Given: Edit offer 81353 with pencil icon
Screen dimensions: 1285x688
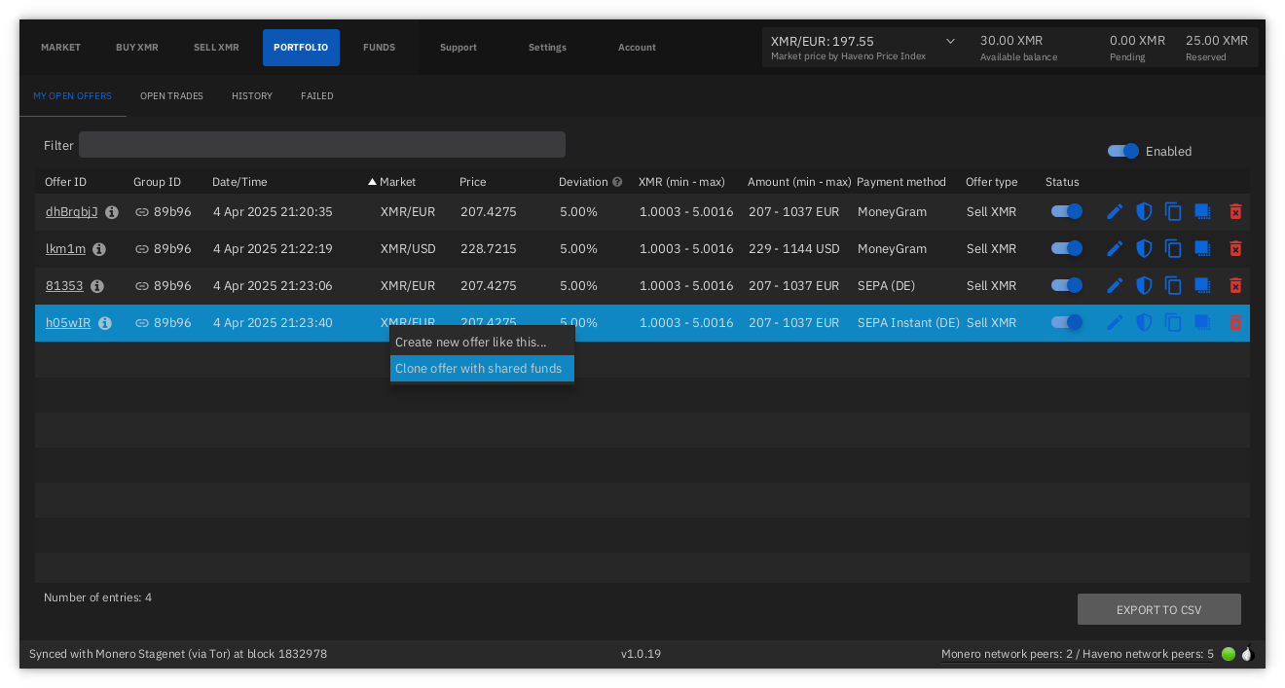Looking at the screenshot, I should tap(1115, 285).
